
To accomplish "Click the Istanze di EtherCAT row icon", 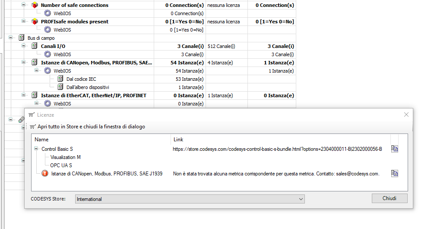I will (35, 95).
